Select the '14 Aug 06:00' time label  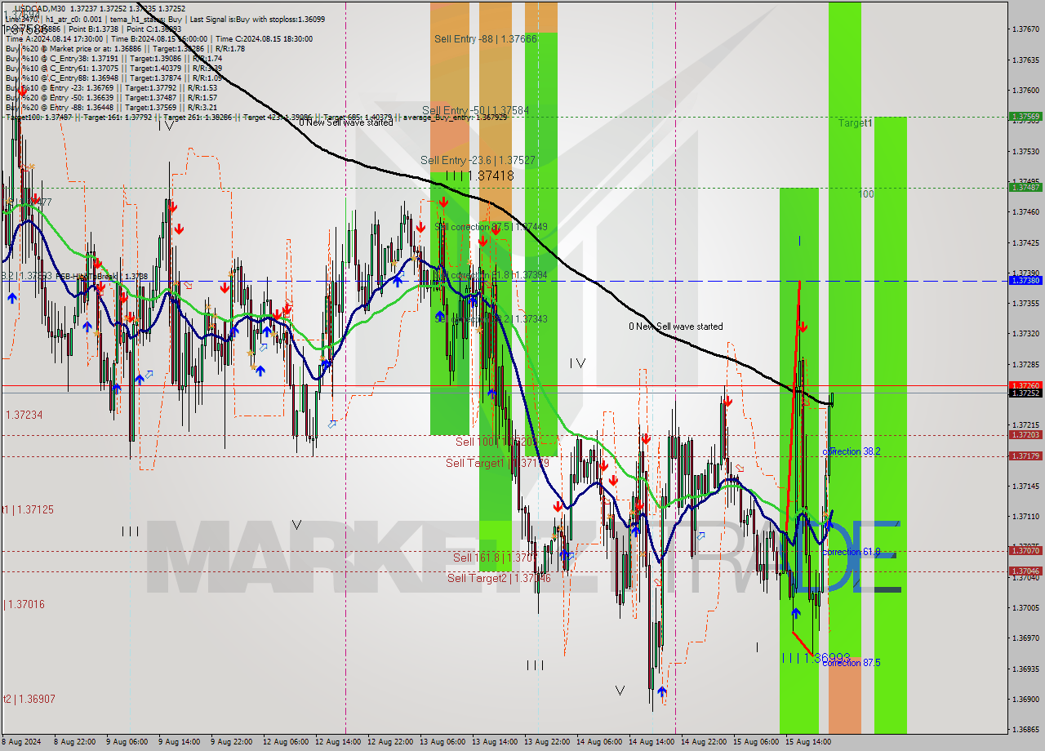click(x=599, y=742)
